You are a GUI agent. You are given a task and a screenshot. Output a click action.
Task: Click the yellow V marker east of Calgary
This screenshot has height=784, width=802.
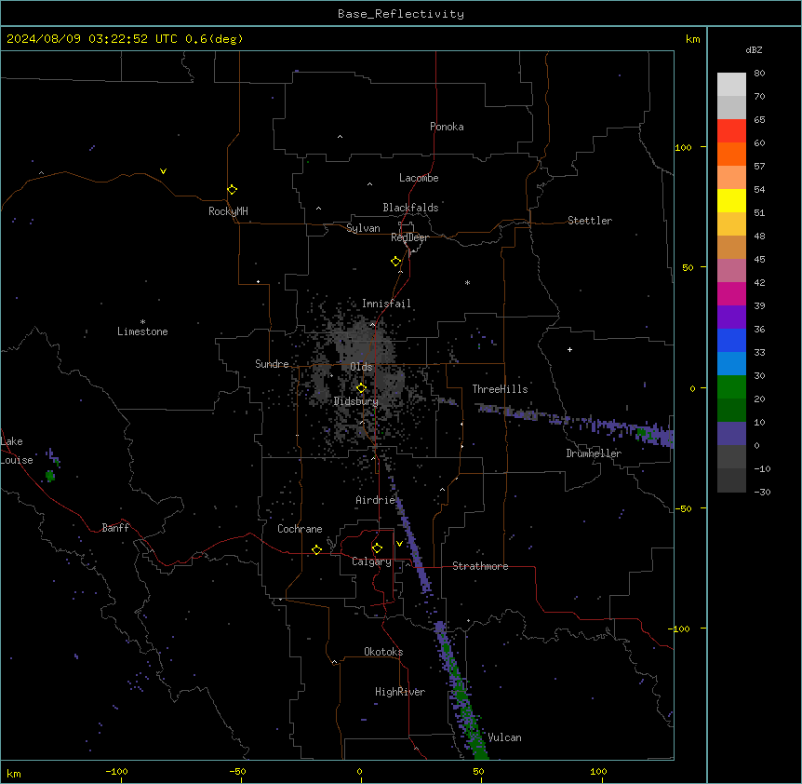tap(399, 544)
